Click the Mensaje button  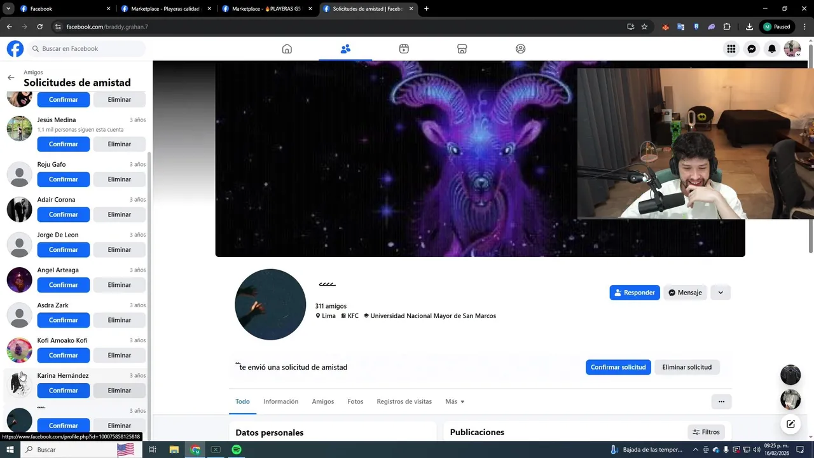[x=685, y=293]
